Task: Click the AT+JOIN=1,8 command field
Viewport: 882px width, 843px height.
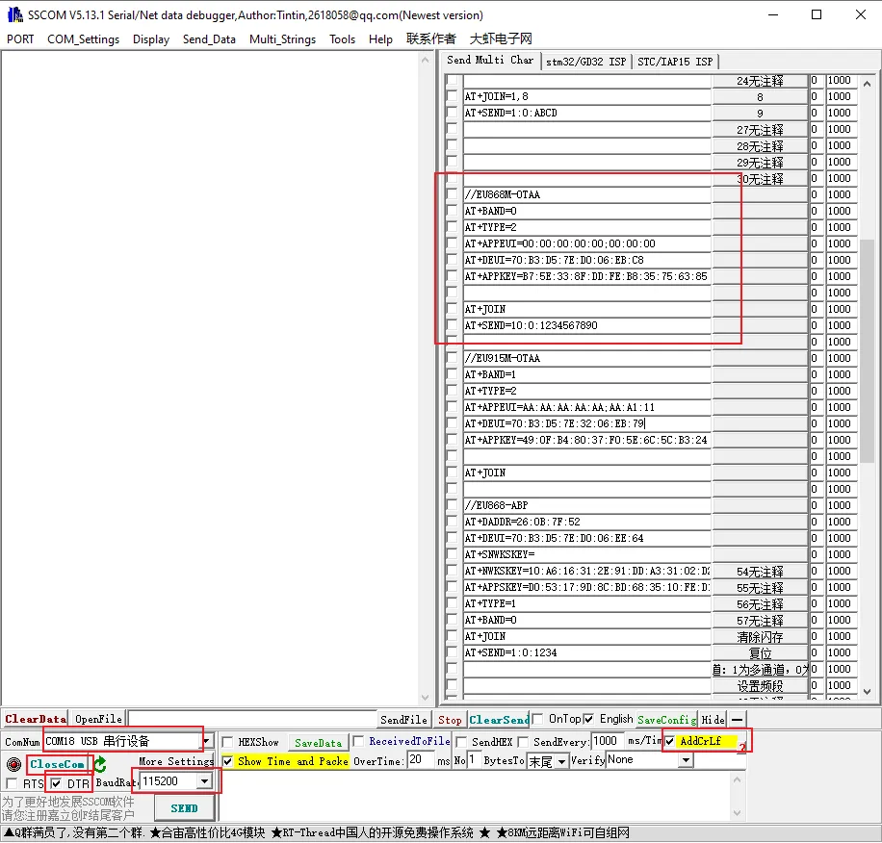Action: 585,97
